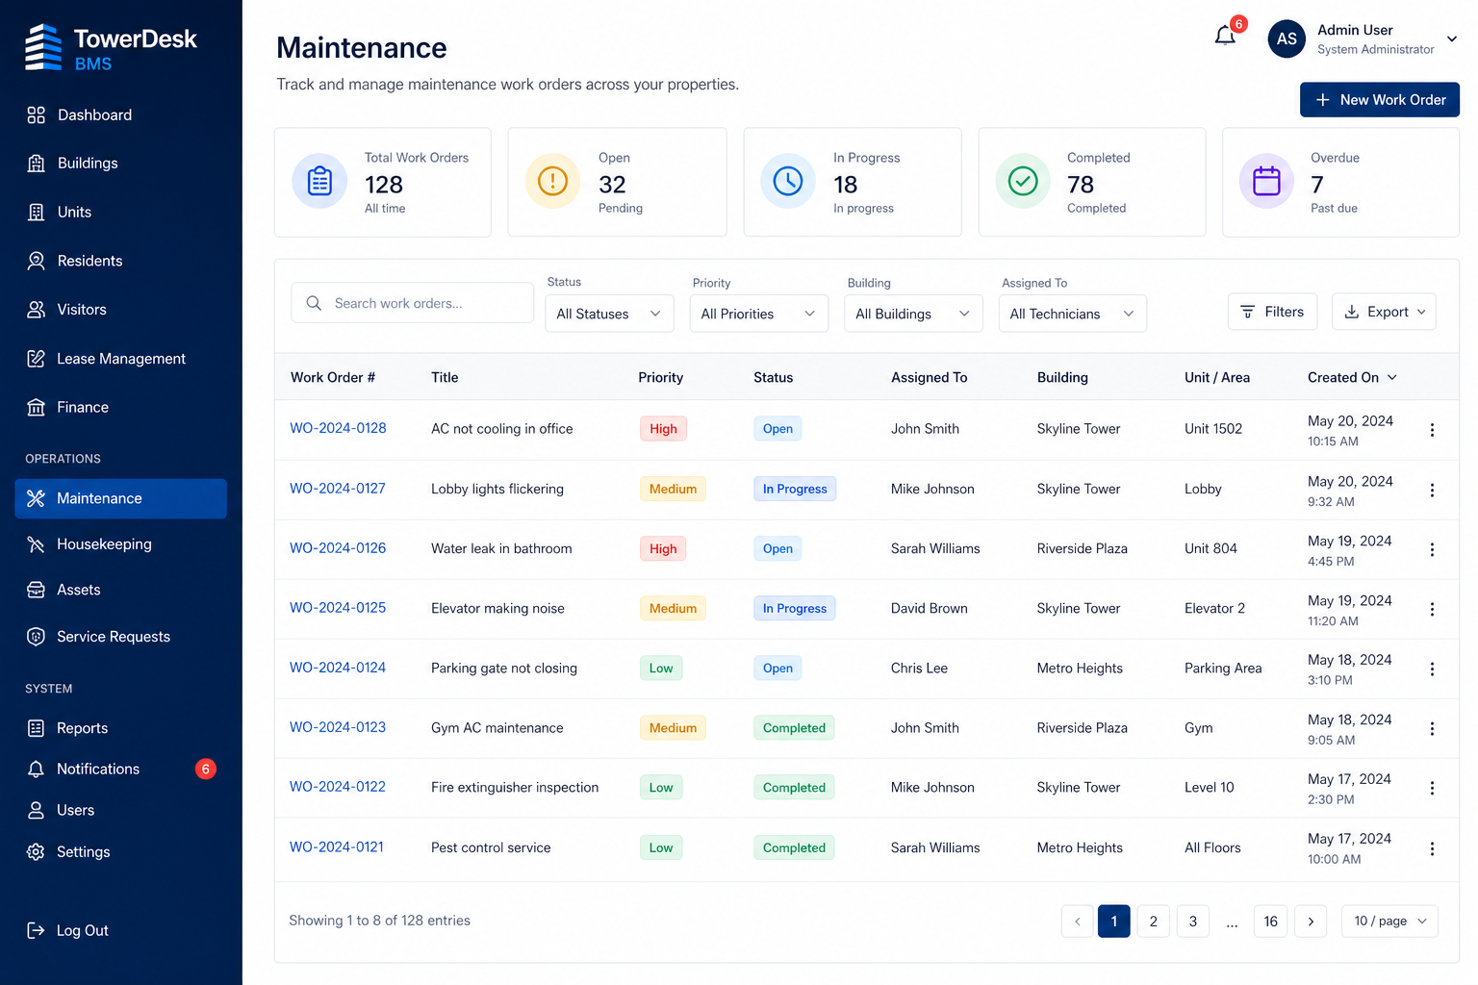This screenshot has width=1478, height=985.
Task: Click In Progress status on WO-2024-0125
Action: coord(795,608)
